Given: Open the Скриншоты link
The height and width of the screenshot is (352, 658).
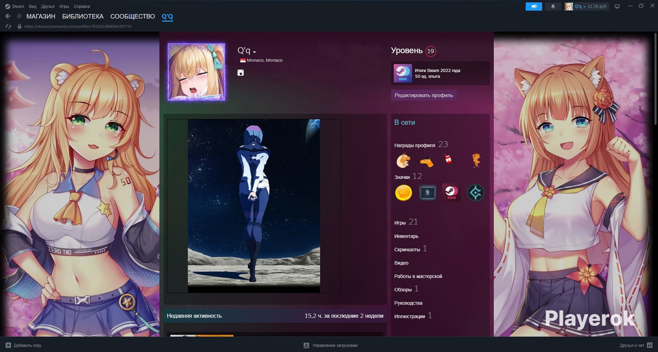Looking at the screenshot, I should tap(411, 249).
